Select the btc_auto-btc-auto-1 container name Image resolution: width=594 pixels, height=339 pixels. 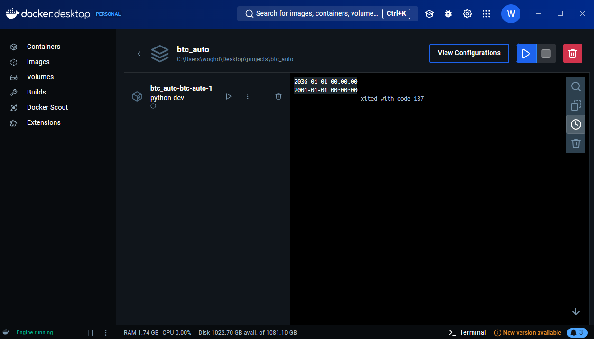[181, 88]
